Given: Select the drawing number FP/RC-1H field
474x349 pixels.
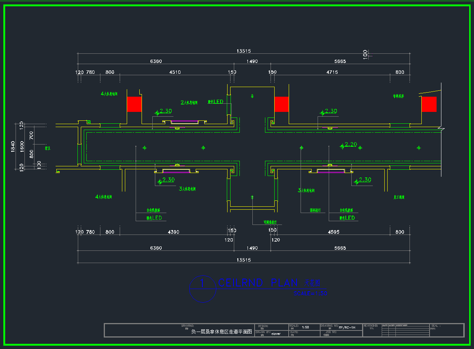Looking at the screenshot, I should click(347, 328).
